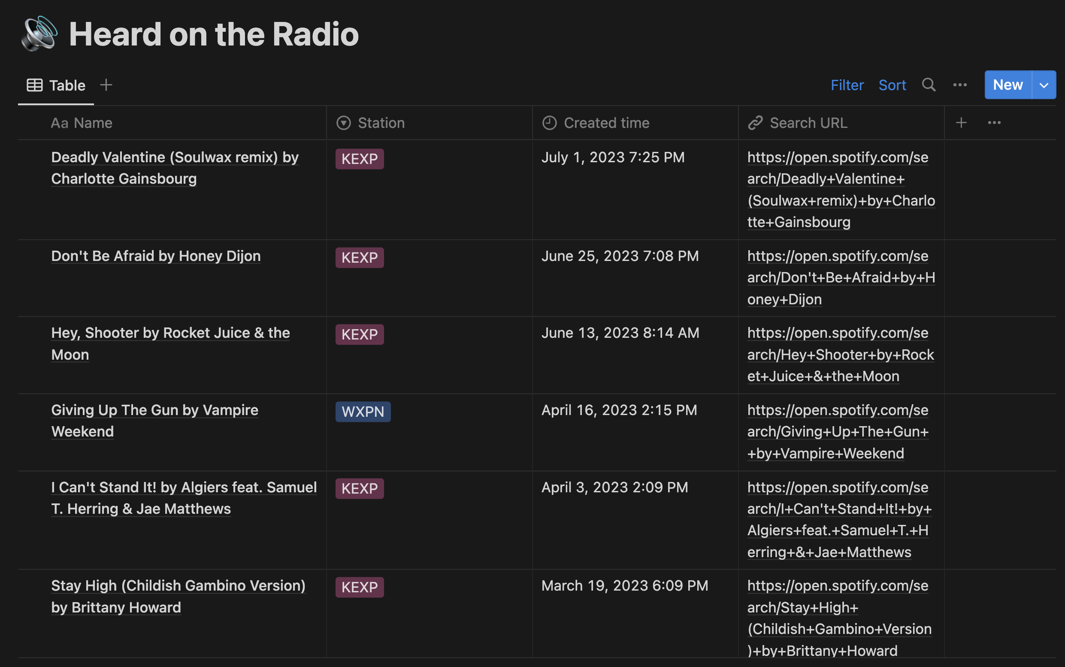Open Deadly Valentine (Soulwax remix) entry
Viewport: 1065px width, 667px height.
tap(175, 168)
